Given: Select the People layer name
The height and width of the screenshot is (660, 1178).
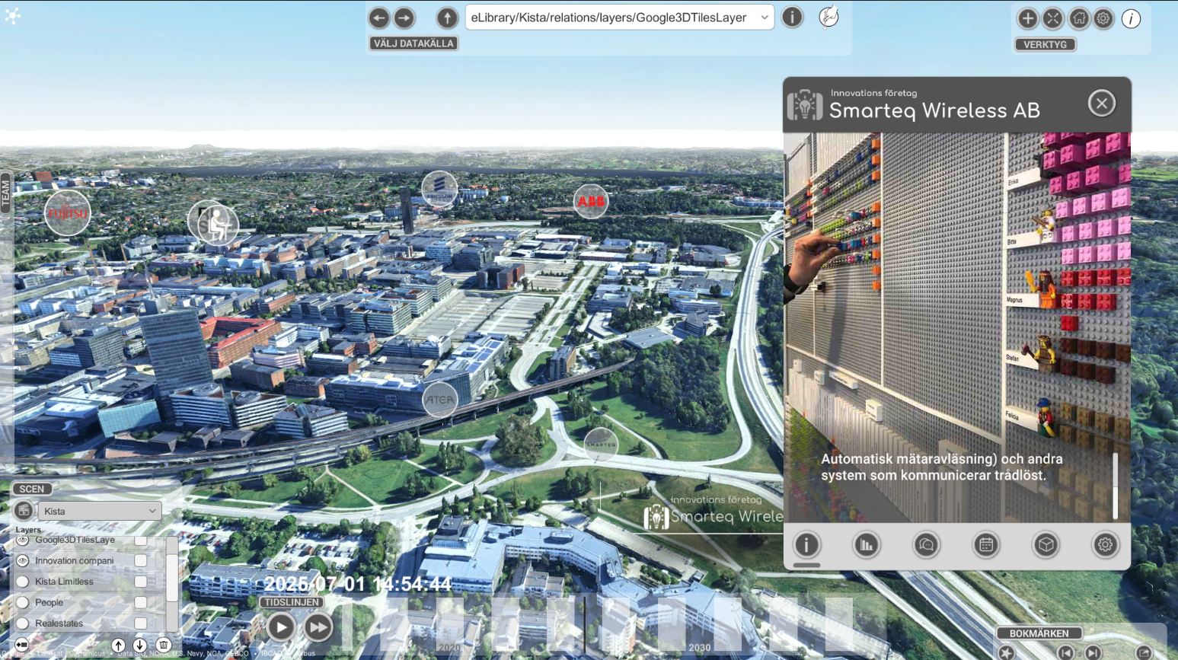Looking at the screenshot, I should pos(49,602).
